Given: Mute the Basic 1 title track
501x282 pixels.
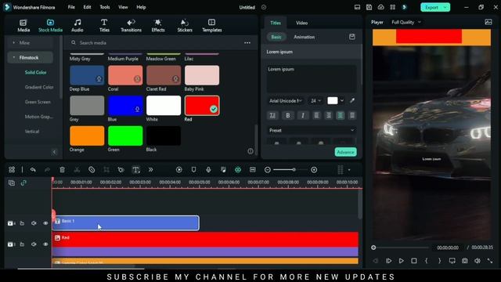Looking at the screenshot, I should click(x=34, y=223).
